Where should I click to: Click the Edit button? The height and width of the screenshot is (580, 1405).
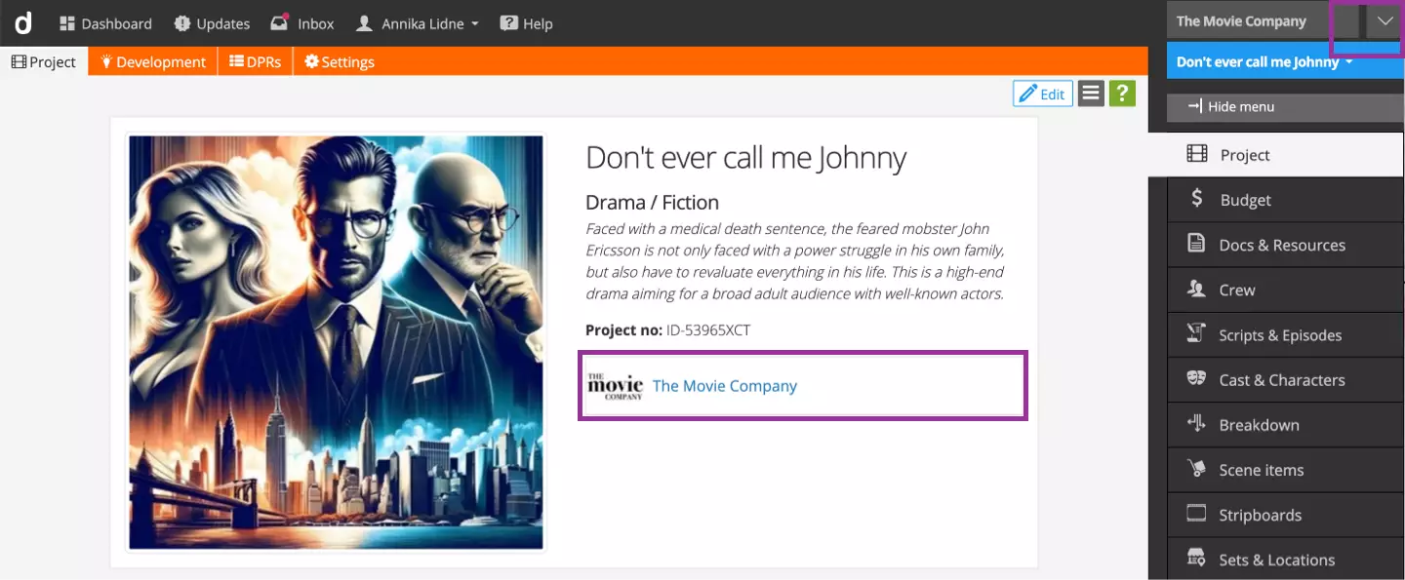pyautogui.click(x=1042, y=94)
